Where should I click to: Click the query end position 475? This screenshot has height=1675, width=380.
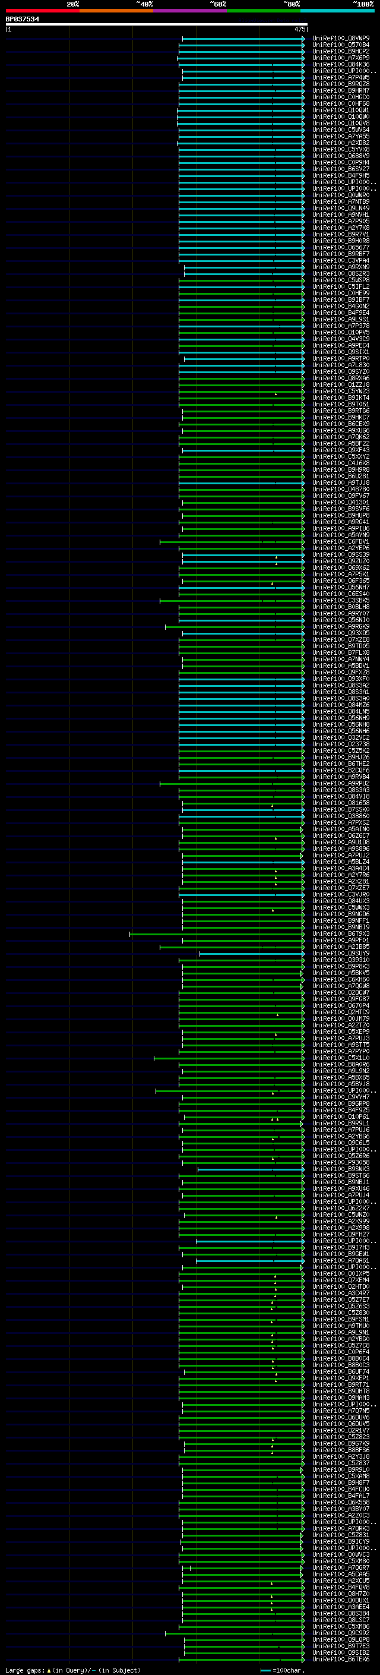point(300,29)
